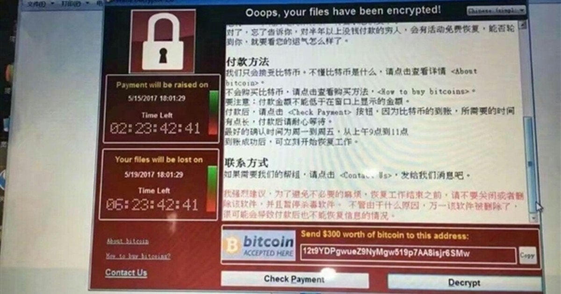
Task: Select the bitcoin address field
Action: tap(408, 254)
